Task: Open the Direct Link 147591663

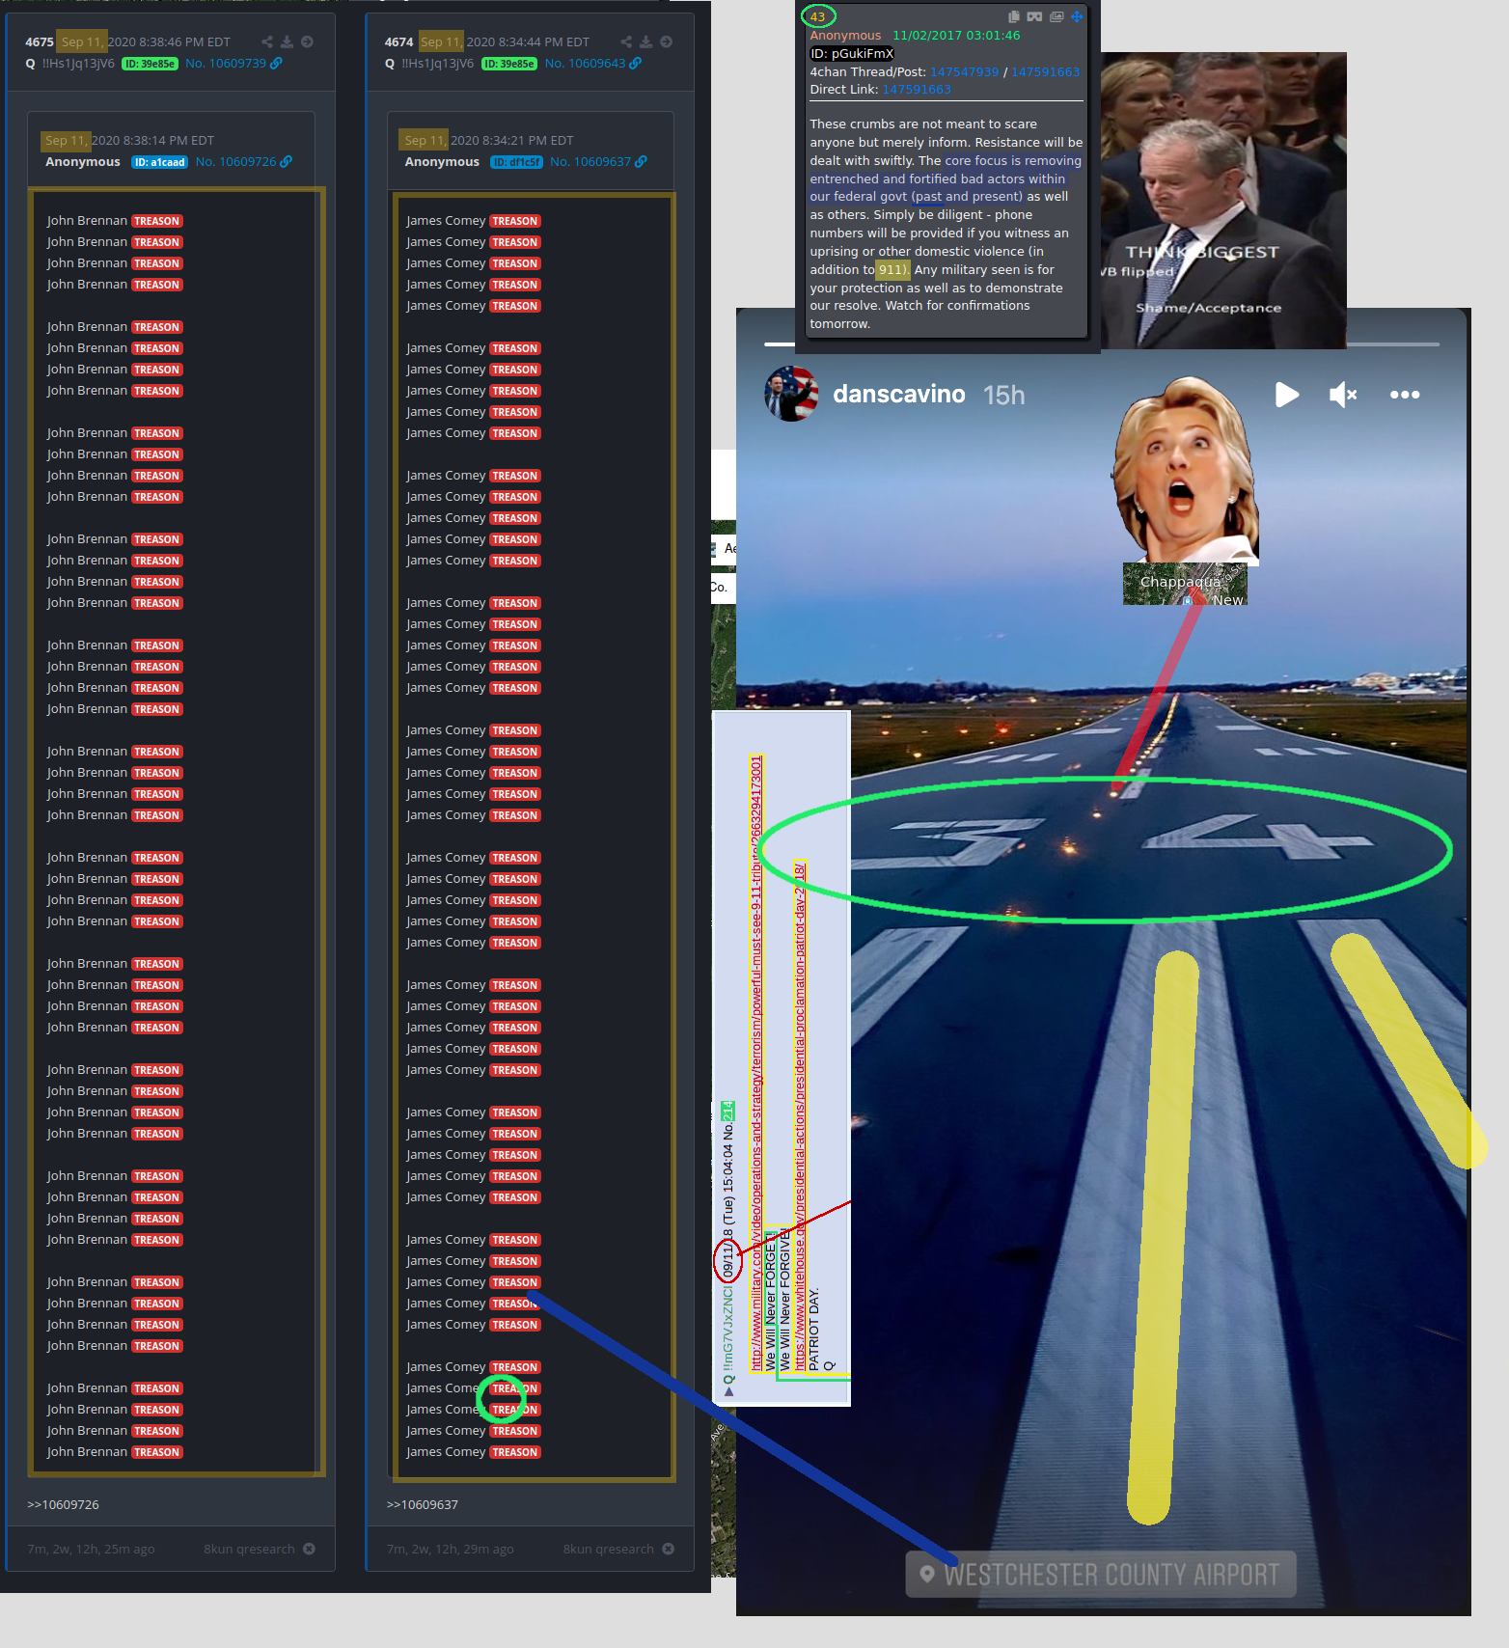Action: [917, 90]
